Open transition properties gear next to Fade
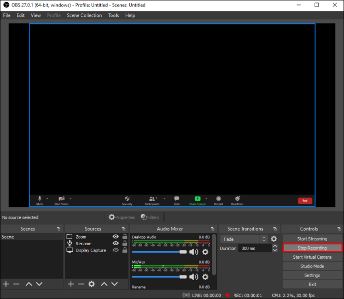This screenshot has height=299, width=344. (274, 239)
